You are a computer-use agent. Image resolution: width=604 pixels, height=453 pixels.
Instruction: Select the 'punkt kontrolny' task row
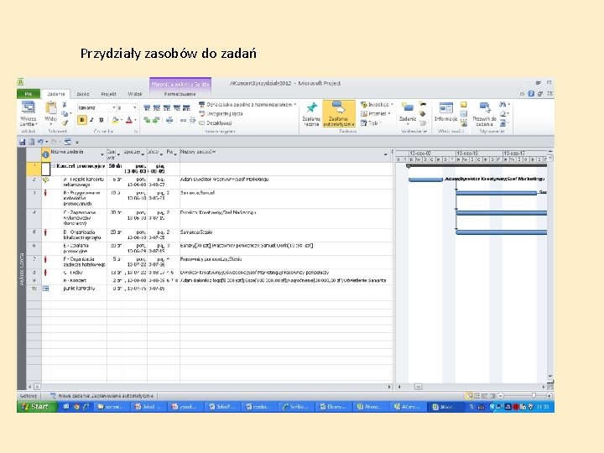click(x=209, y=289)
